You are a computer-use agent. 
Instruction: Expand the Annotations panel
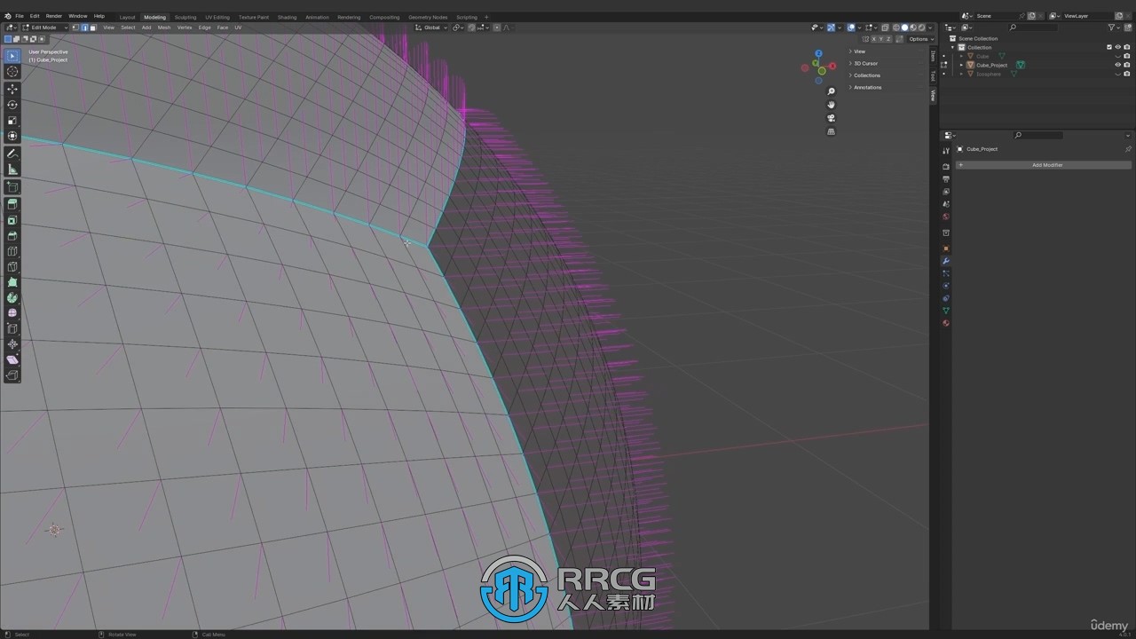click(x=866, y=87)
